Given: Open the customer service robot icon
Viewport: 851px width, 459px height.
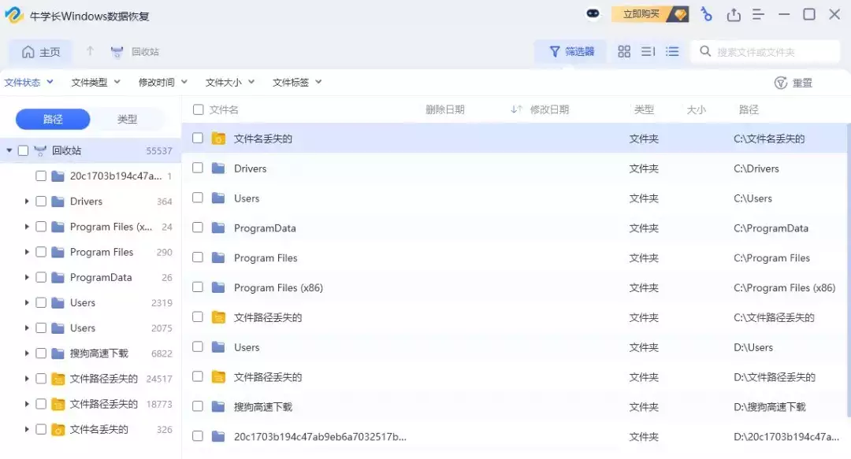Looking at the screenshot, I should tap(593, 13).
